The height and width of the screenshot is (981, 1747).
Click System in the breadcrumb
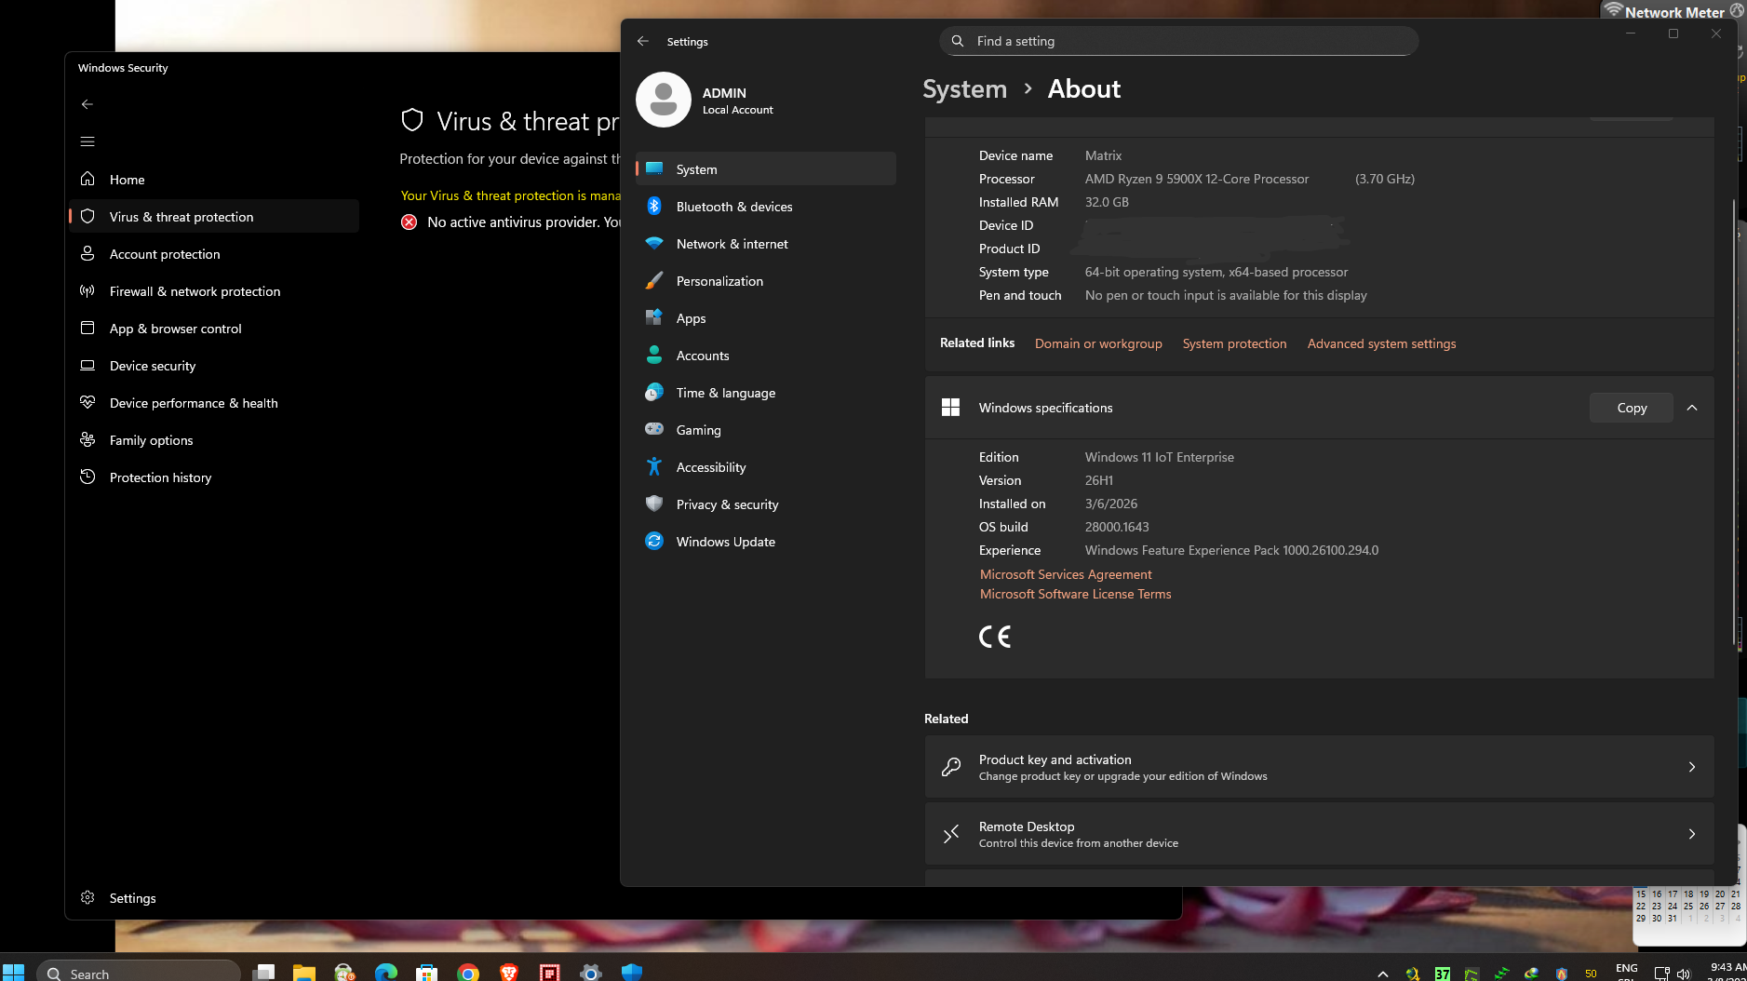click(x=964, y=89)
